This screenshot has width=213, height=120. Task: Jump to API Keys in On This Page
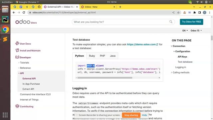[182, 57]
